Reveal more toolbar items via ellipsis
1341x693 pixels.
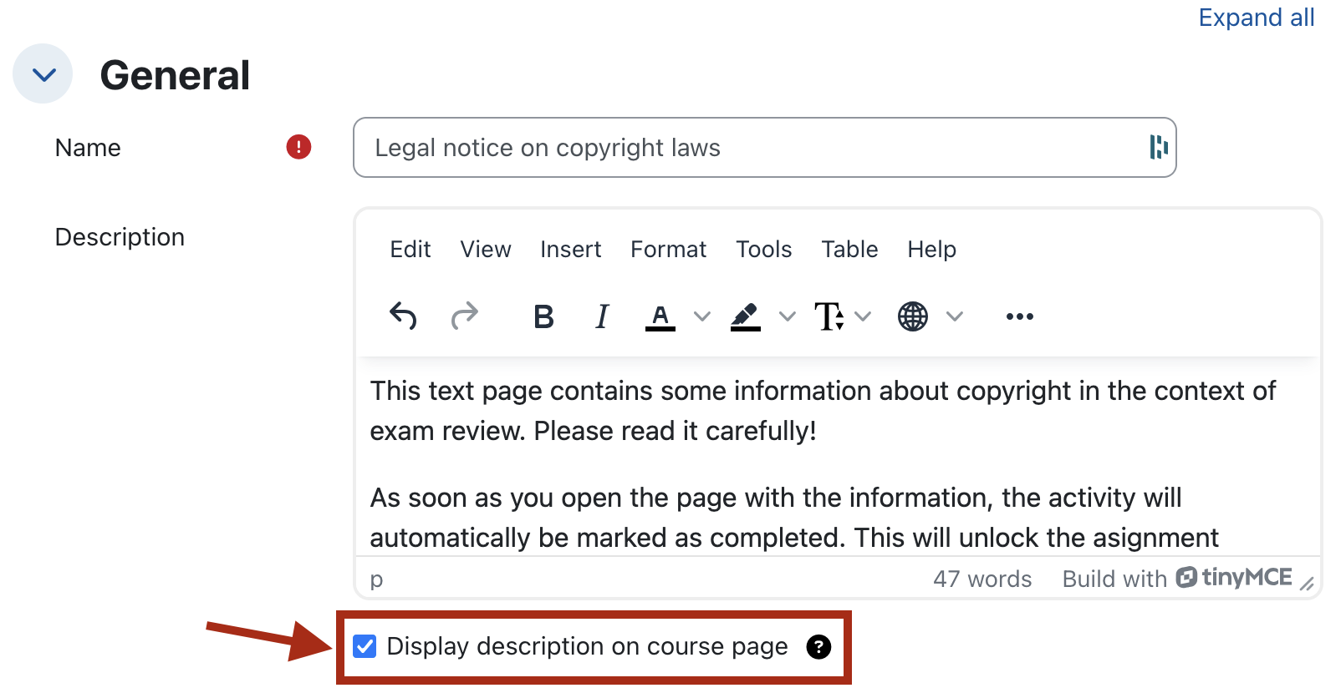[1019, 316]
